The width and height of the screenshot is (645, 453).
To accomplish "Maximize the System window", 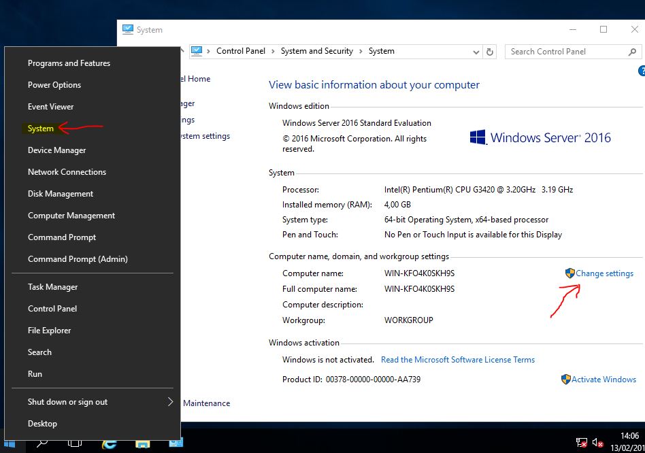I will (603, 30).
